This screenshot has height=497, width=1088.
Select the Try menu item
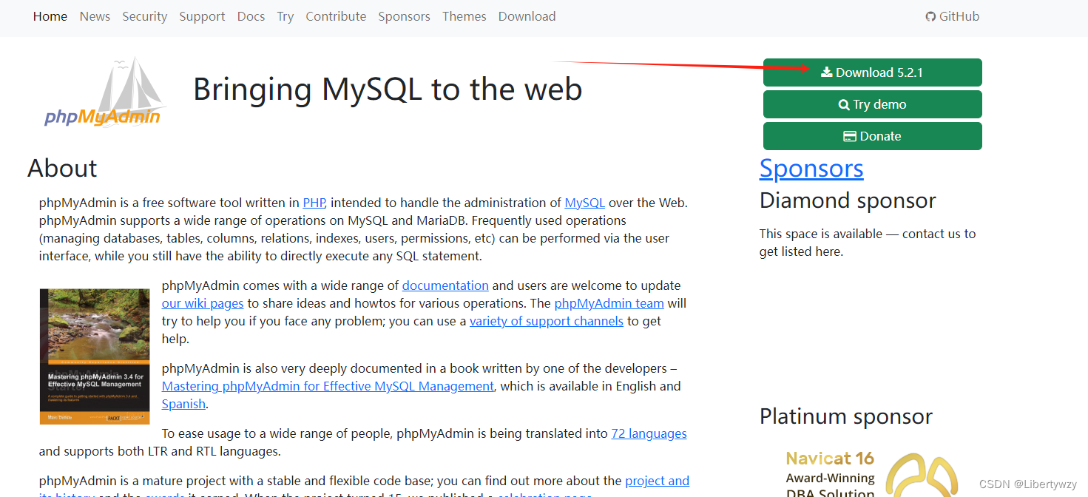pos(285,16)
